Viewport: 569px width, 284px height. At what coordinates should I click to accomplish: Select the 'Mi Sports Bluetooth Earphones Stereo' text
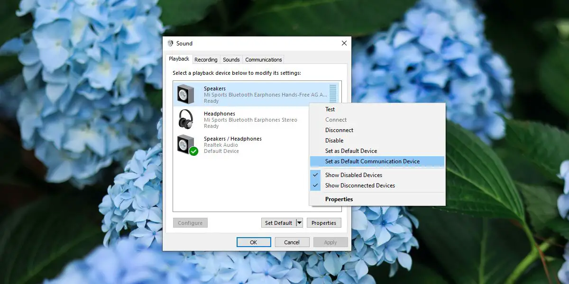[x=250, y=120]
